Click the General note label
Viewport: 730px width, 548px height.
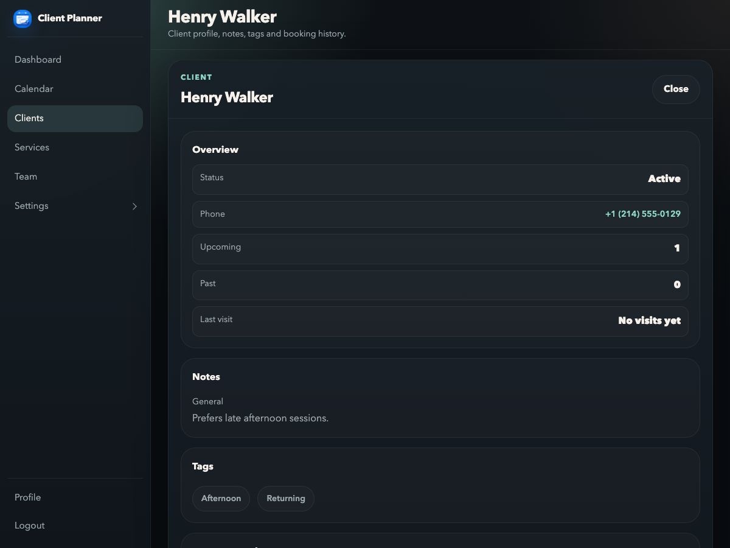tap(207, 402)
